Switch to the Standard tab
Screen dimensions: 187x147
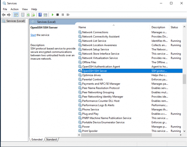pyautogui.click(x=51, y=139)
